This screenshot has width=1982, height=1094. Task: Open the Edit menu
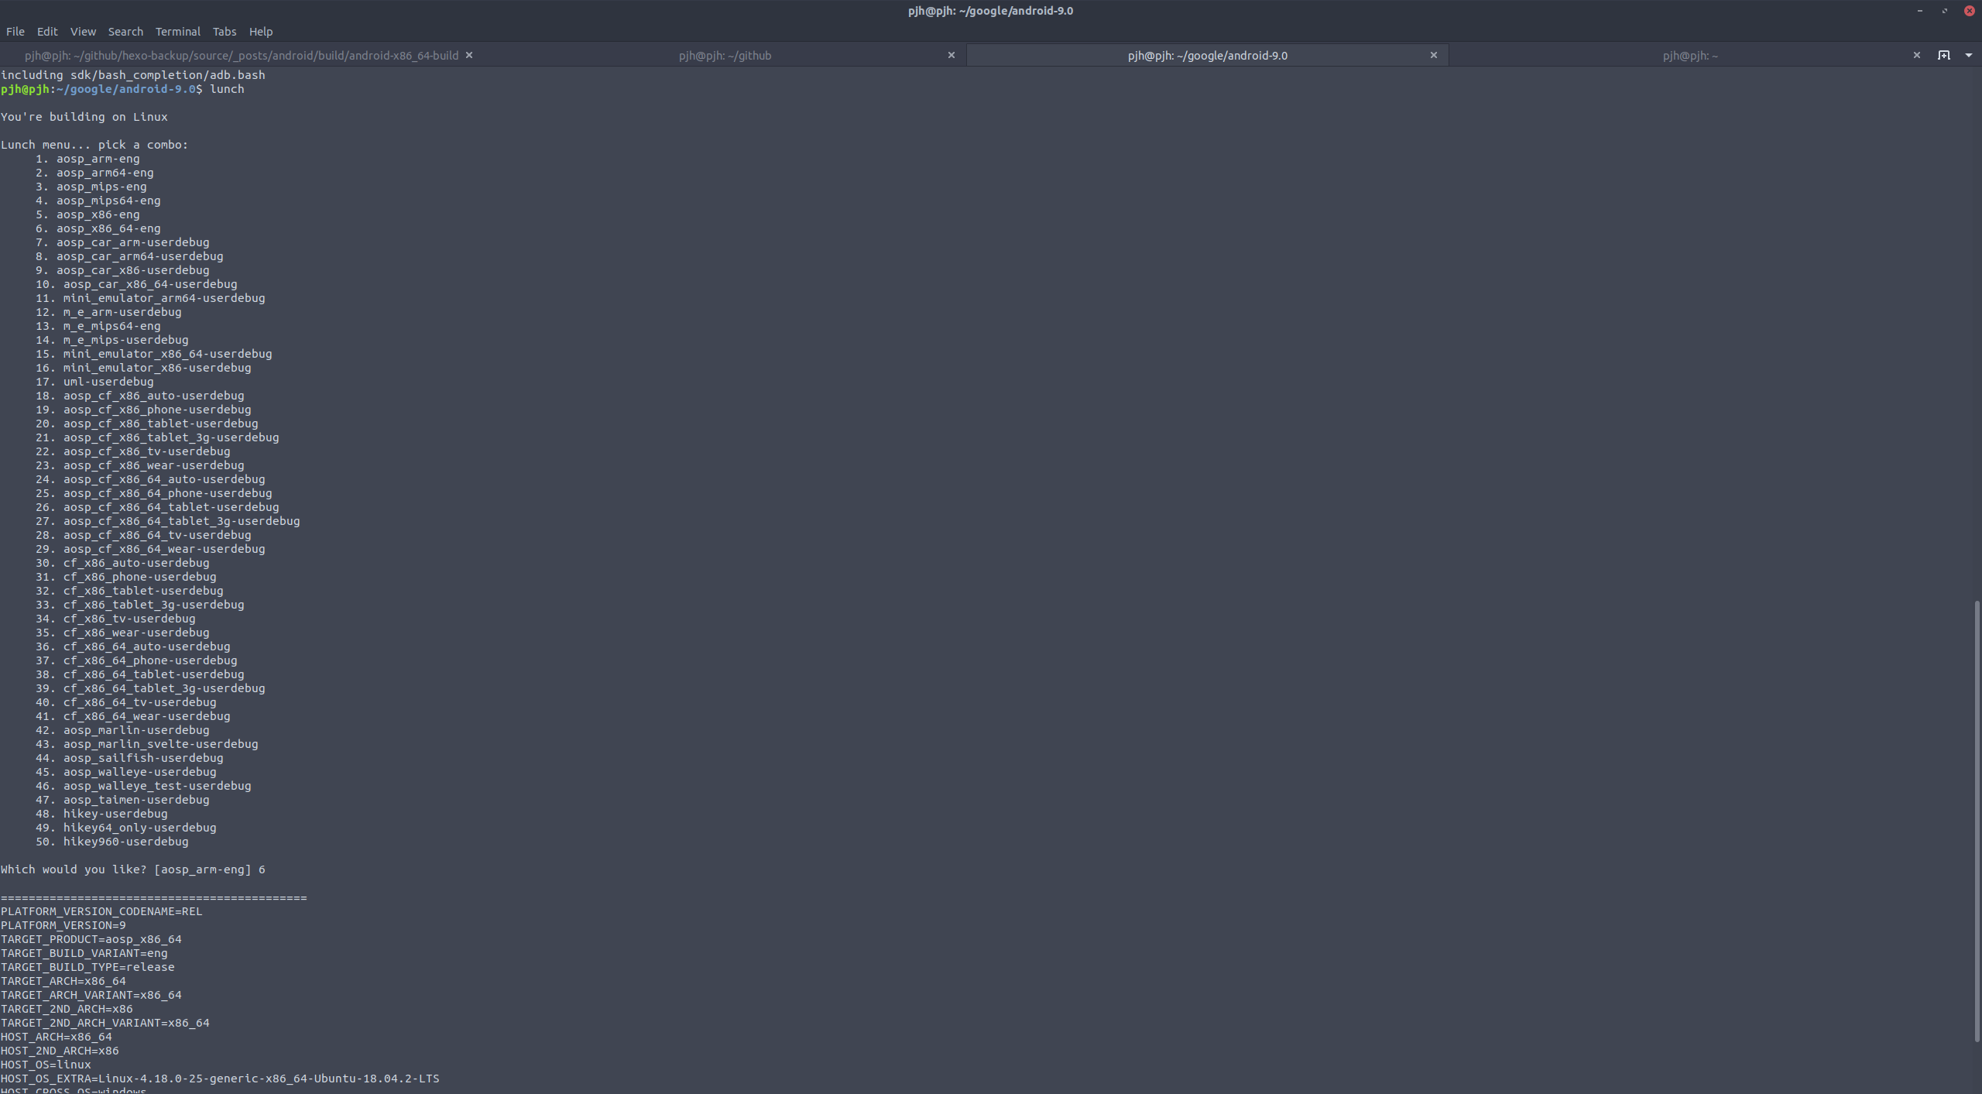point(47,32)
